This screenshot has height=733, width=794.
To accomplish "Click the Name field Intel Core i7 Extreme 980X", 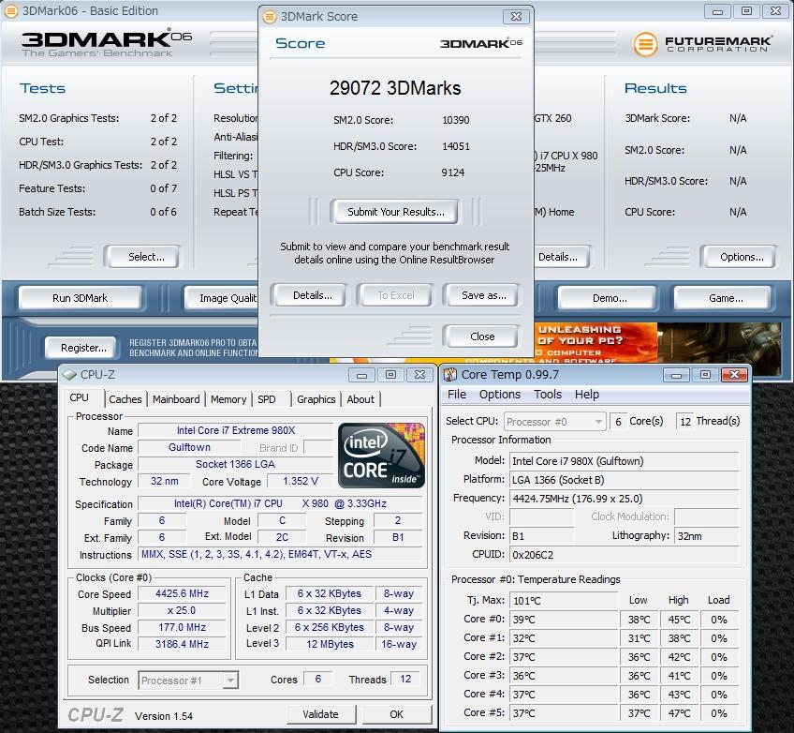I will click(x=235, y=430).
